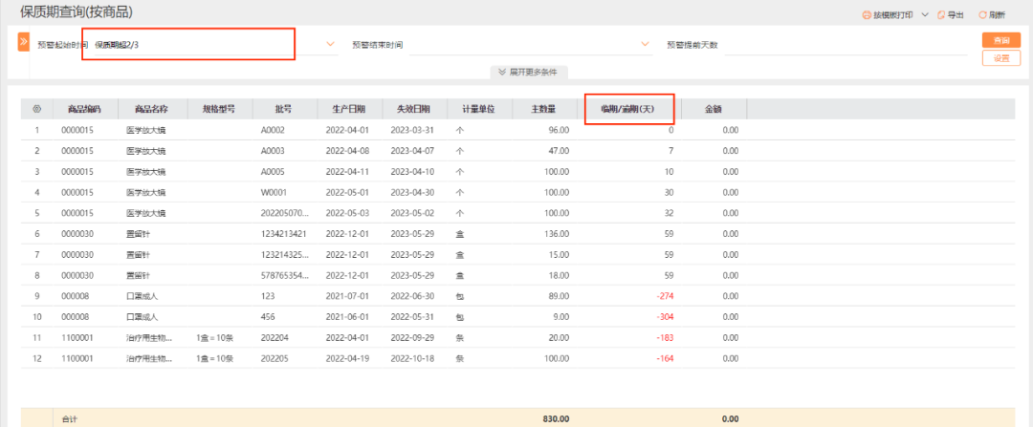Click quantity cell 89.00
Image resolution: width=1033 pixels, height=427 pixels.
(x=559, y=296)
